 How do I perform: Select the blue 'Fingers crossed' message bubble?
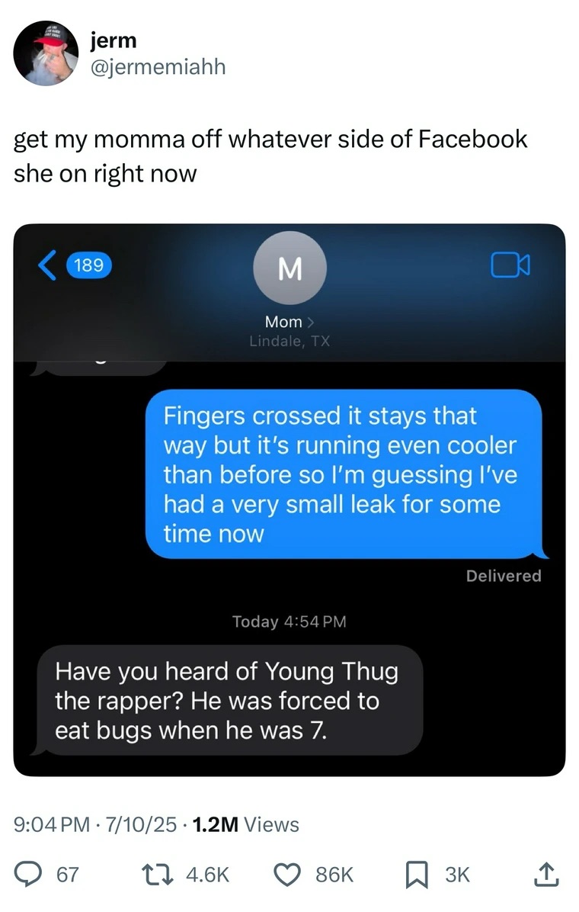(x=344, y=474)
